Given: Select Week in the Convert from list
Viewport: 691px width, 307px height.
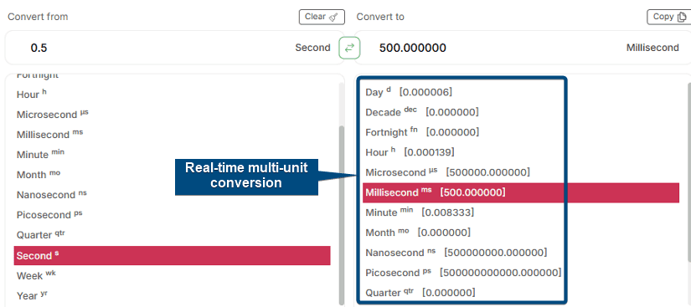Looking at the screenshot, I should (x=172, y=276).
